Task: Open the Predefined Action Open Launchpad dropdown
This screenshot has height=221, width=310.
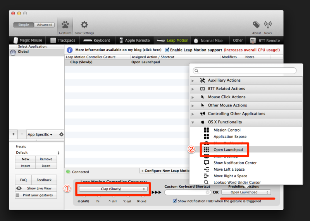Action: pos(246,192)
